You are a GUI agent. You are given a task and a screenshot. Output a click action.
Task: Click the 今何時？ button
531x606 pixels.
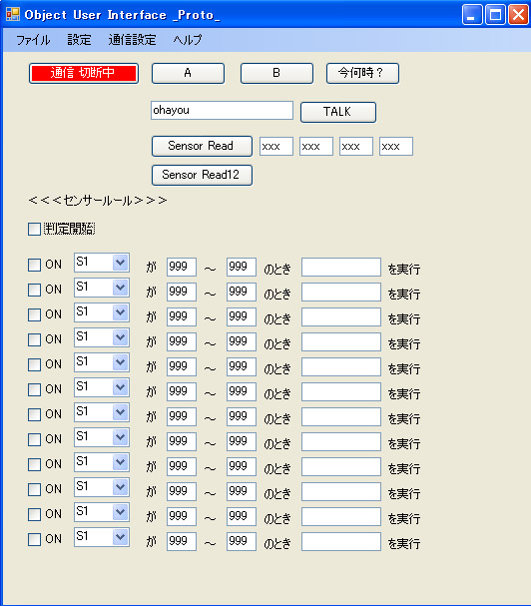[362, 73]
